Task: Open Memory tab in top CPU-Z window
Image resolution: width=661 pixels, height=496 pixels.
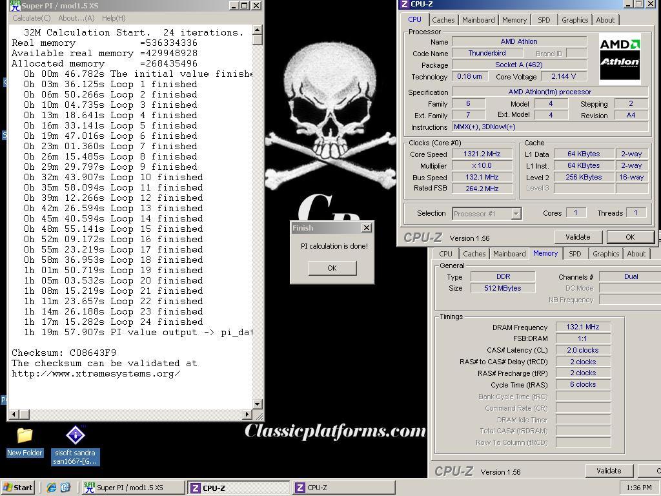Action: [514, 20]
